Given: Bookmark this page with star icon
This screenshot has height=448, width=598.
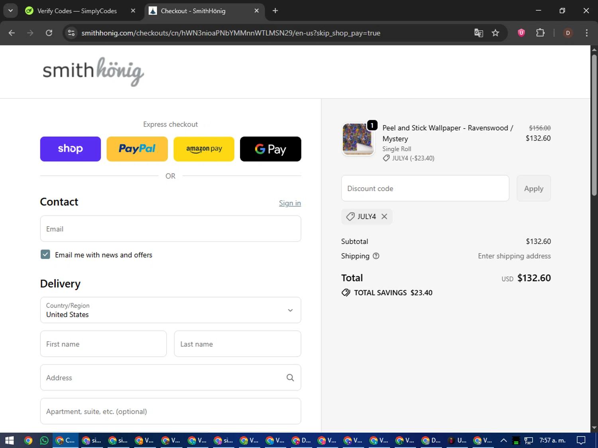Looking at the screenshot, I should coord(496,33).
